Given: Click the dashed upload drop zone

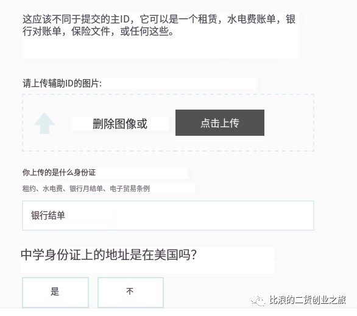Looking at the screenshot, I should coord(168,122).
